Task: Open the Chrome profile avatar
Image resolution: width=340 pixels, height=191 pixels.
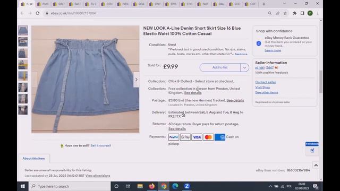Action: tap(310, 13)
